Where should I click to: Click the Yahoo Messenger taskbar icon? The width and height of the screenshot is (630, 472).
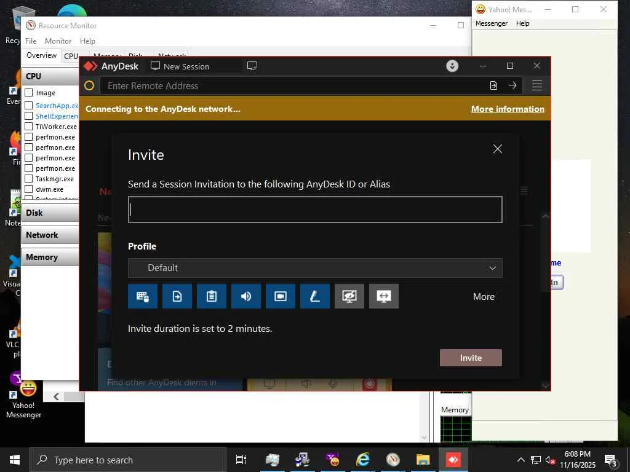coord(333,460)
